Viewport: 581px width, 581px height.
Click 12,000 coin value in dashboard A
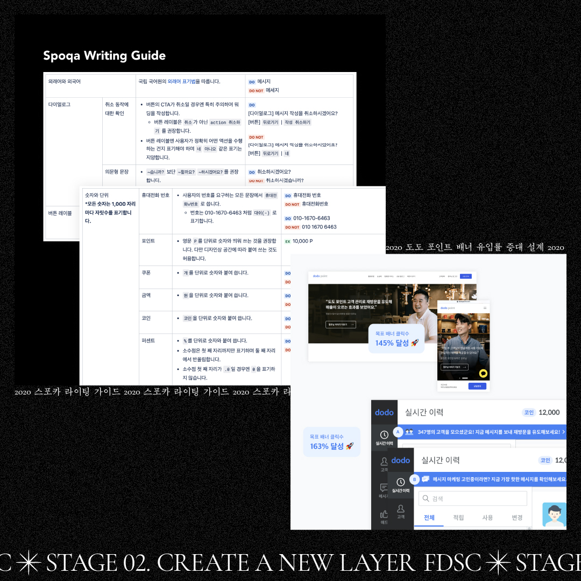tap(549, 412)
